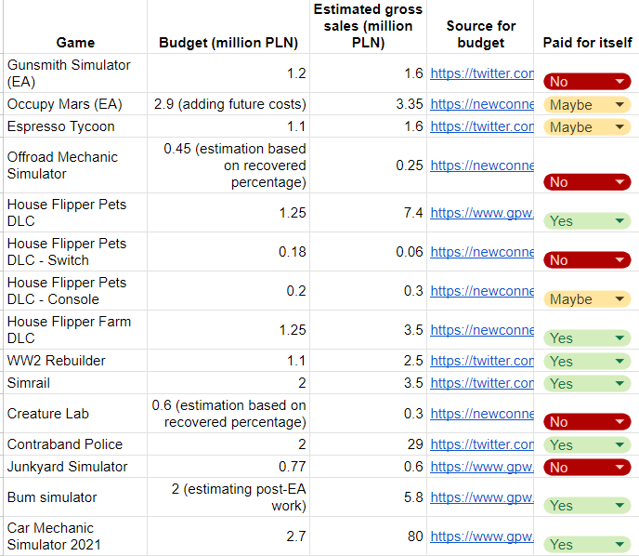Select the 'Simrail' game cell
The image size is (639, 556).
(75, 383)
